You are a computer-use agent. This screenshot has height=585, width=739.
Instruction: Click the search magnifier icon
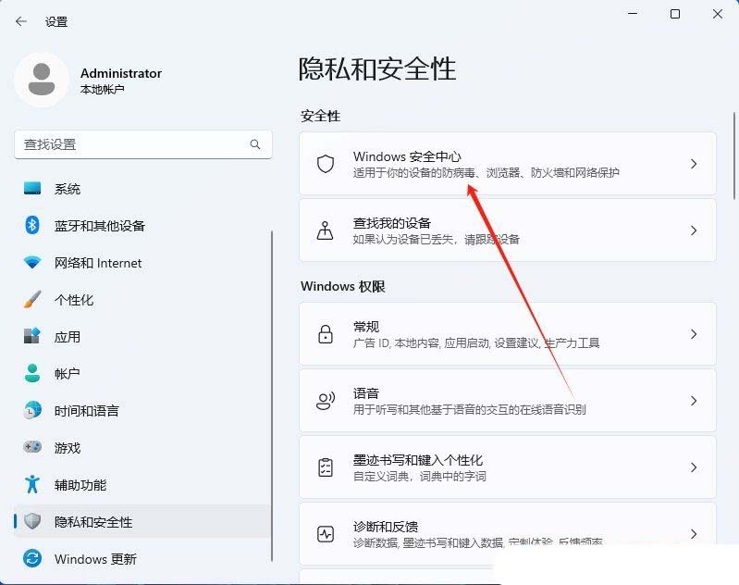[x=255, y=144]
